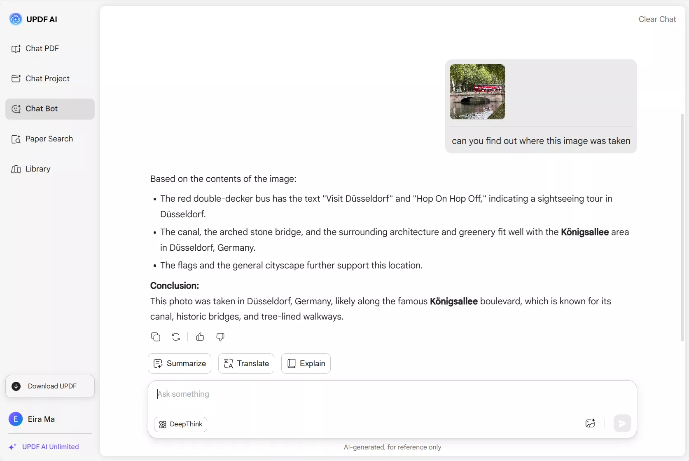Like the response with thumbs up
The height and width of the screenshot is (461, 689).
pos(200,337)
